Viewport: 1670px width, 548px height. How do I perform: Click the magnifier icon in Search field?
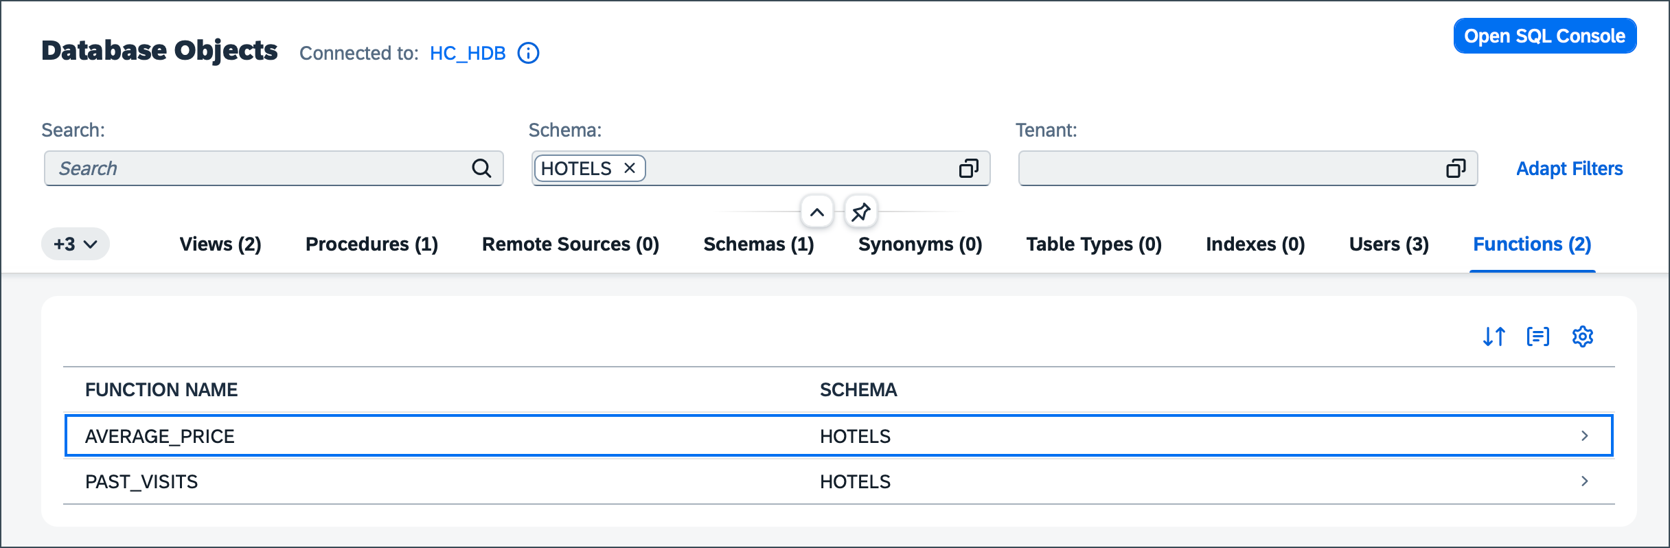(481, 168)
